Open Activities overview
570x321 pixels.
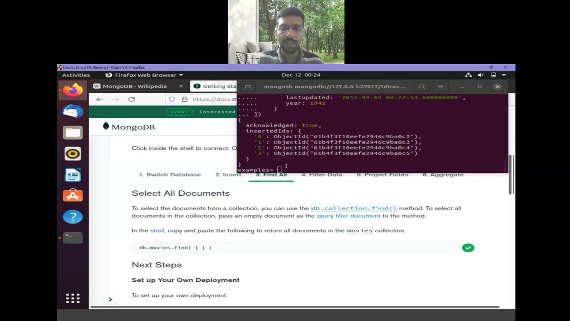coord(76,75)
